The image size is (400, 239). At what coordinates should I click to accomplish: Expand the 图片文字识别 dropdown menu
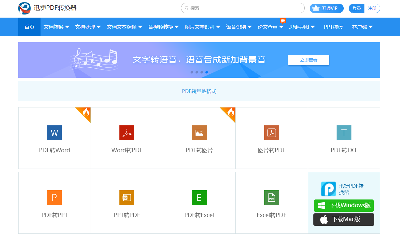coord(202,27)
